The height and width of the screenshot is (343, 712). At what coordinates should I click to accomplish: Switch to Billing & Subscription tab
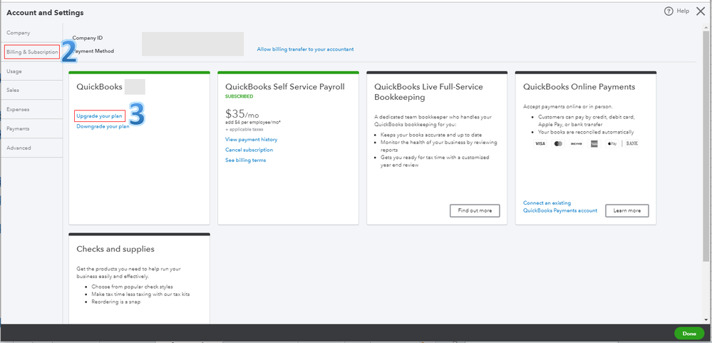32,52
